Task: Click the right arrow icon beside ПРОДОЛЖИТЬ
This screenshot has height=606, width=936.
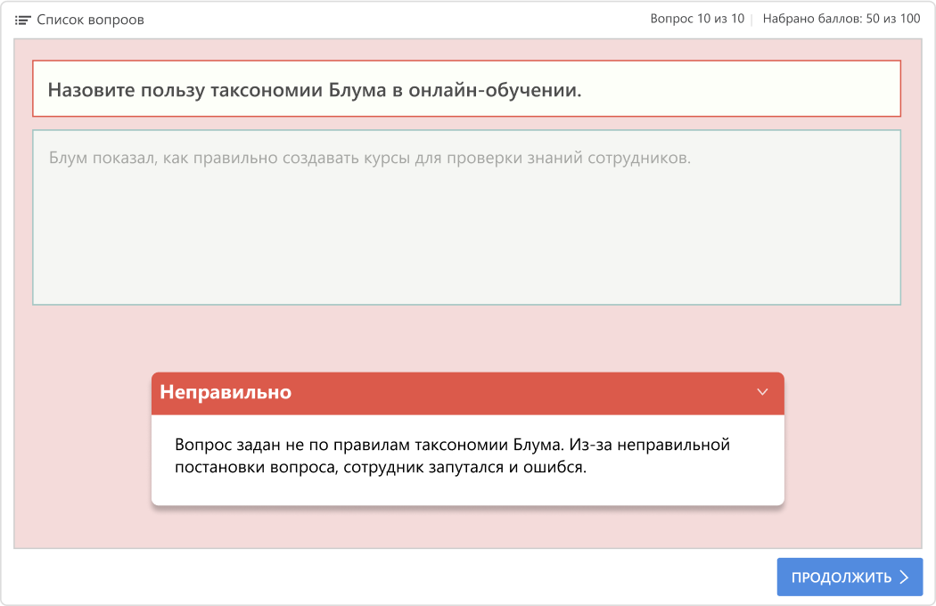Action: 904,577
